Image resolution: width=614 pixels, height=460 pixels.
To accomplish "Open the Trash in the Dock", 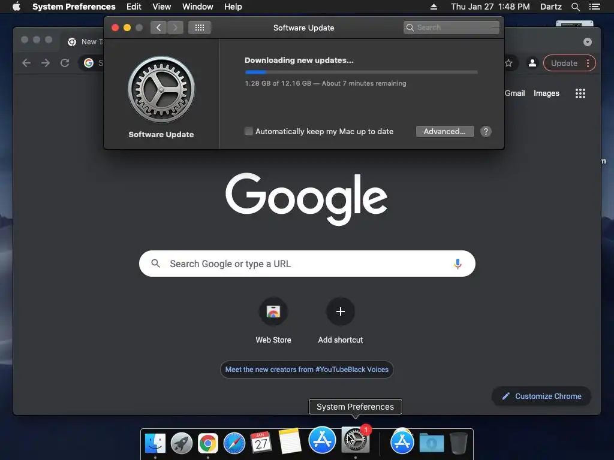I will (x=459, y=443).
